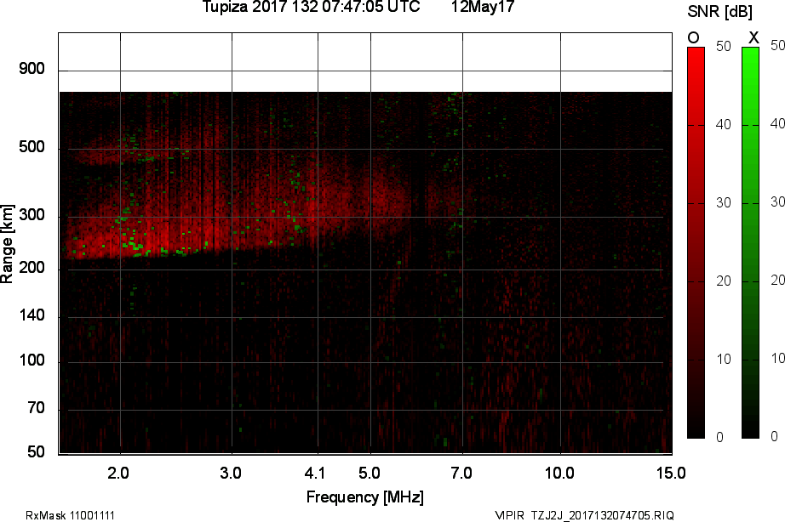
Task: Click the 15.0 MHz frequency tick label
Action: [671, 473]
